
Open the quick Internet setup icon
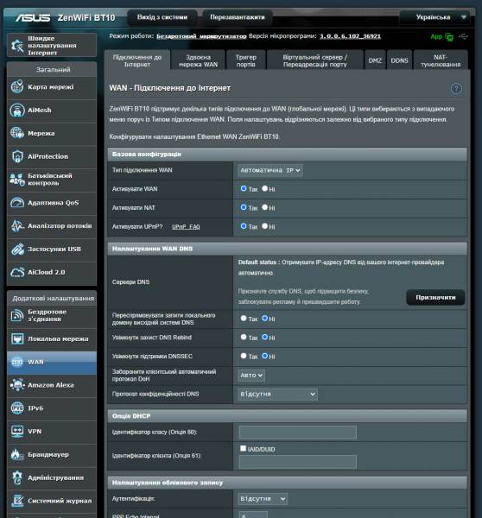click(17, 45)
